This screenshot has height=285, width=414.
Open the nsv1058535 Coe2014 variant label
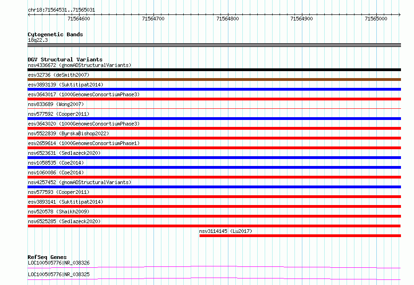(56, 163)
